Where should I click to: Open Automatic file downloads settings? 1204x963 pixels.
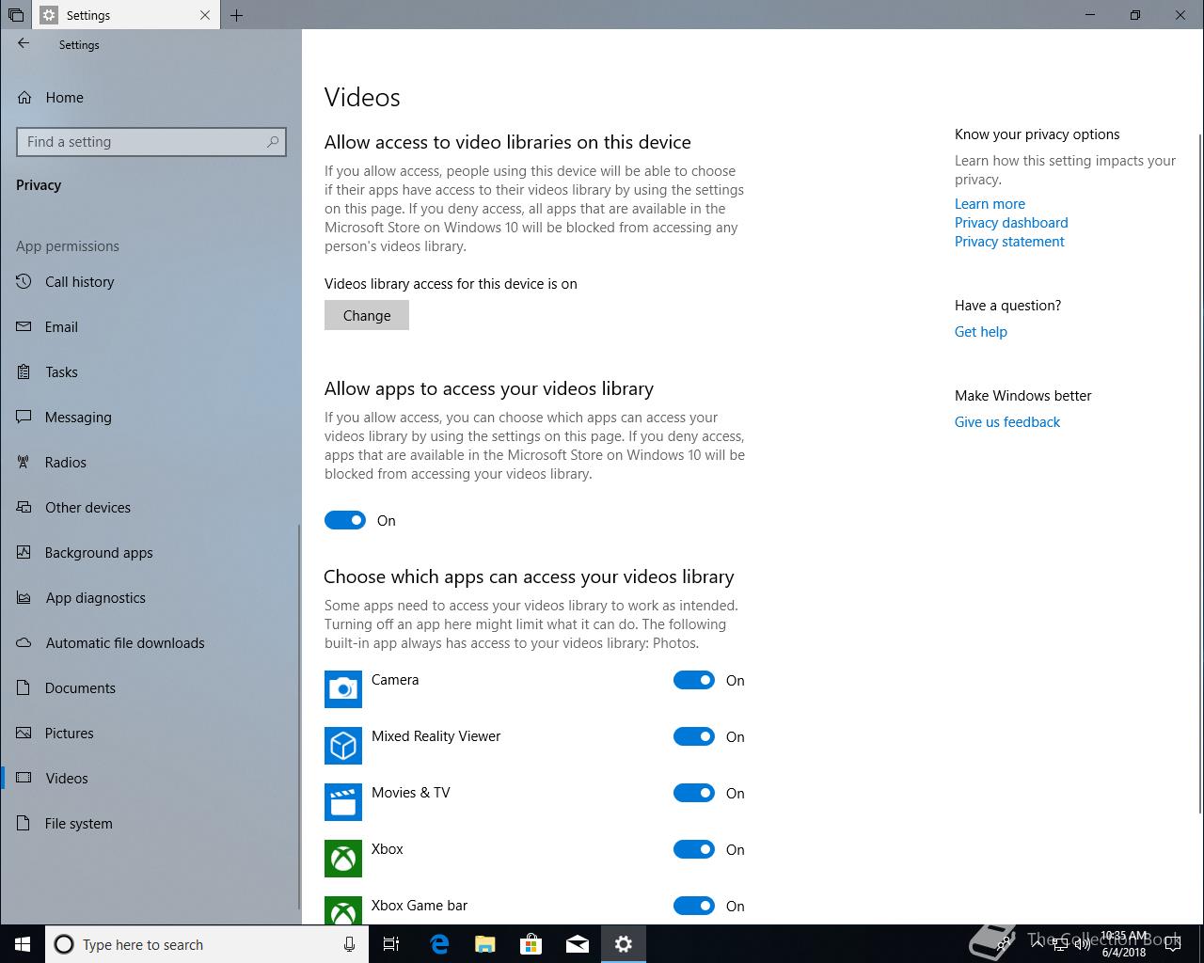click(x=150, y=643)
